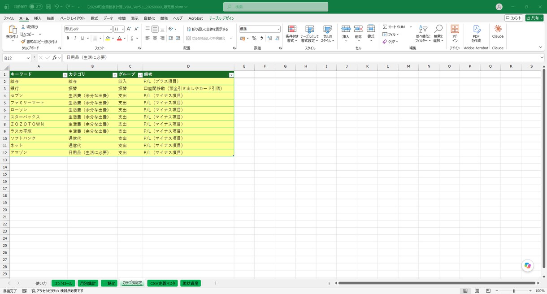Screen dimensions: 547x294
Task: Click the percent style icon
Action: coord(254,39)
